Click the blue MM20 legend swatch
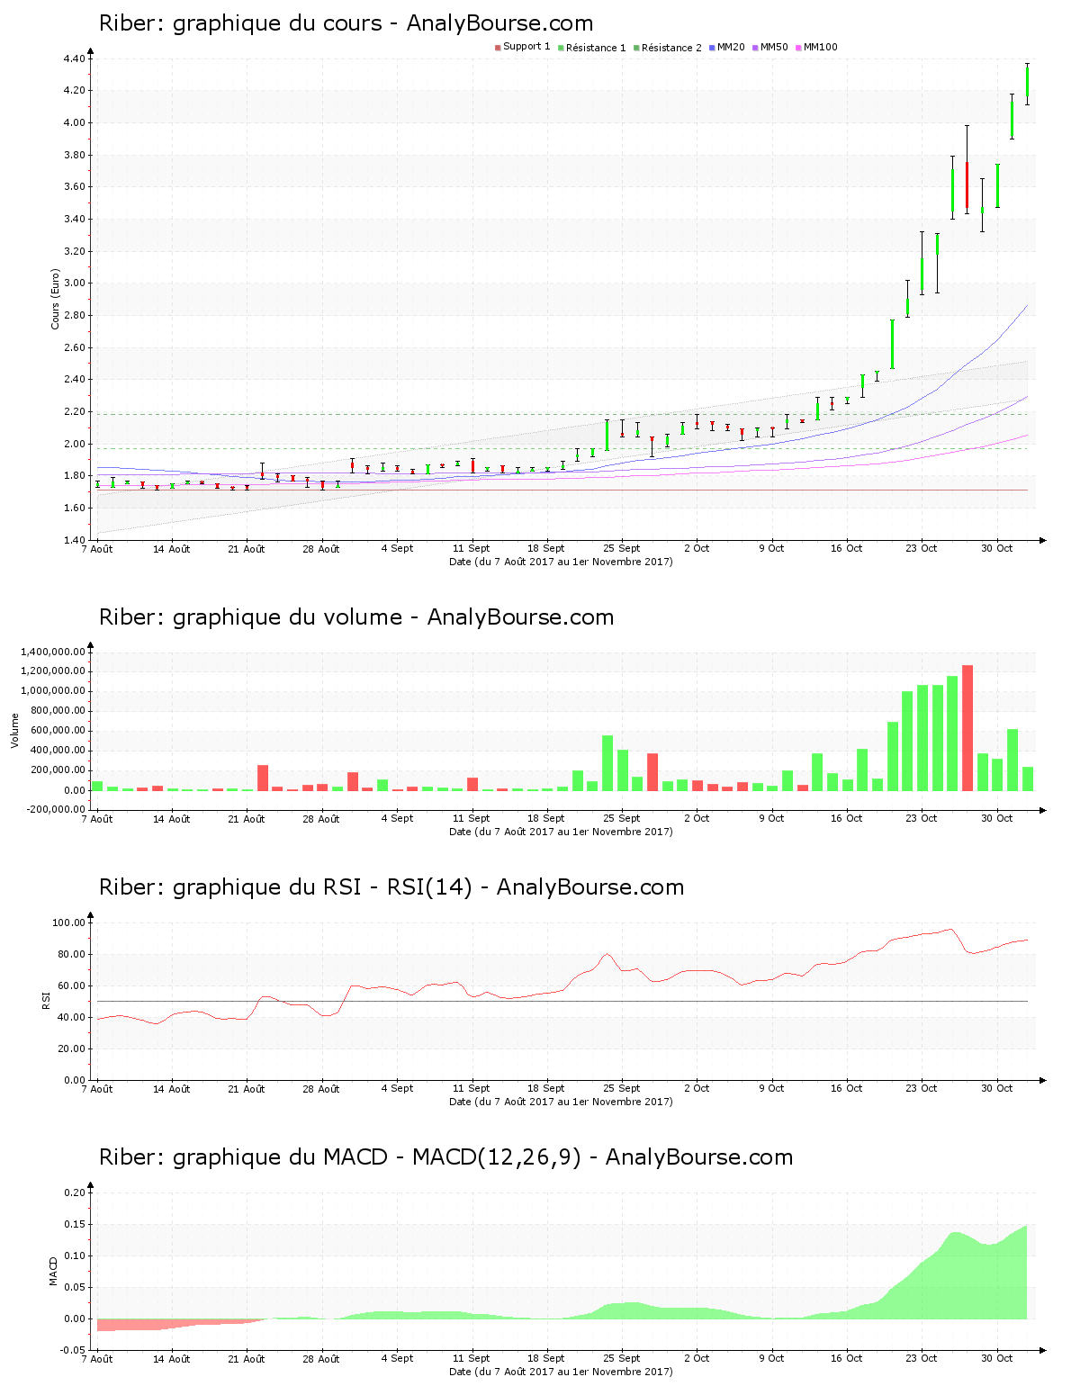Viewport: 1080px width, 1395px height. pos(713,48)
